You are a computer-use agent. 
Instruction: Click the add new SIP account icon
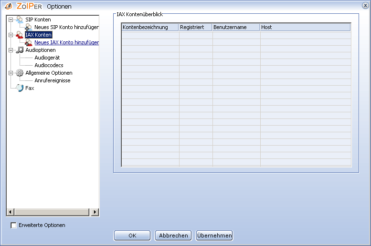(29, 28)
